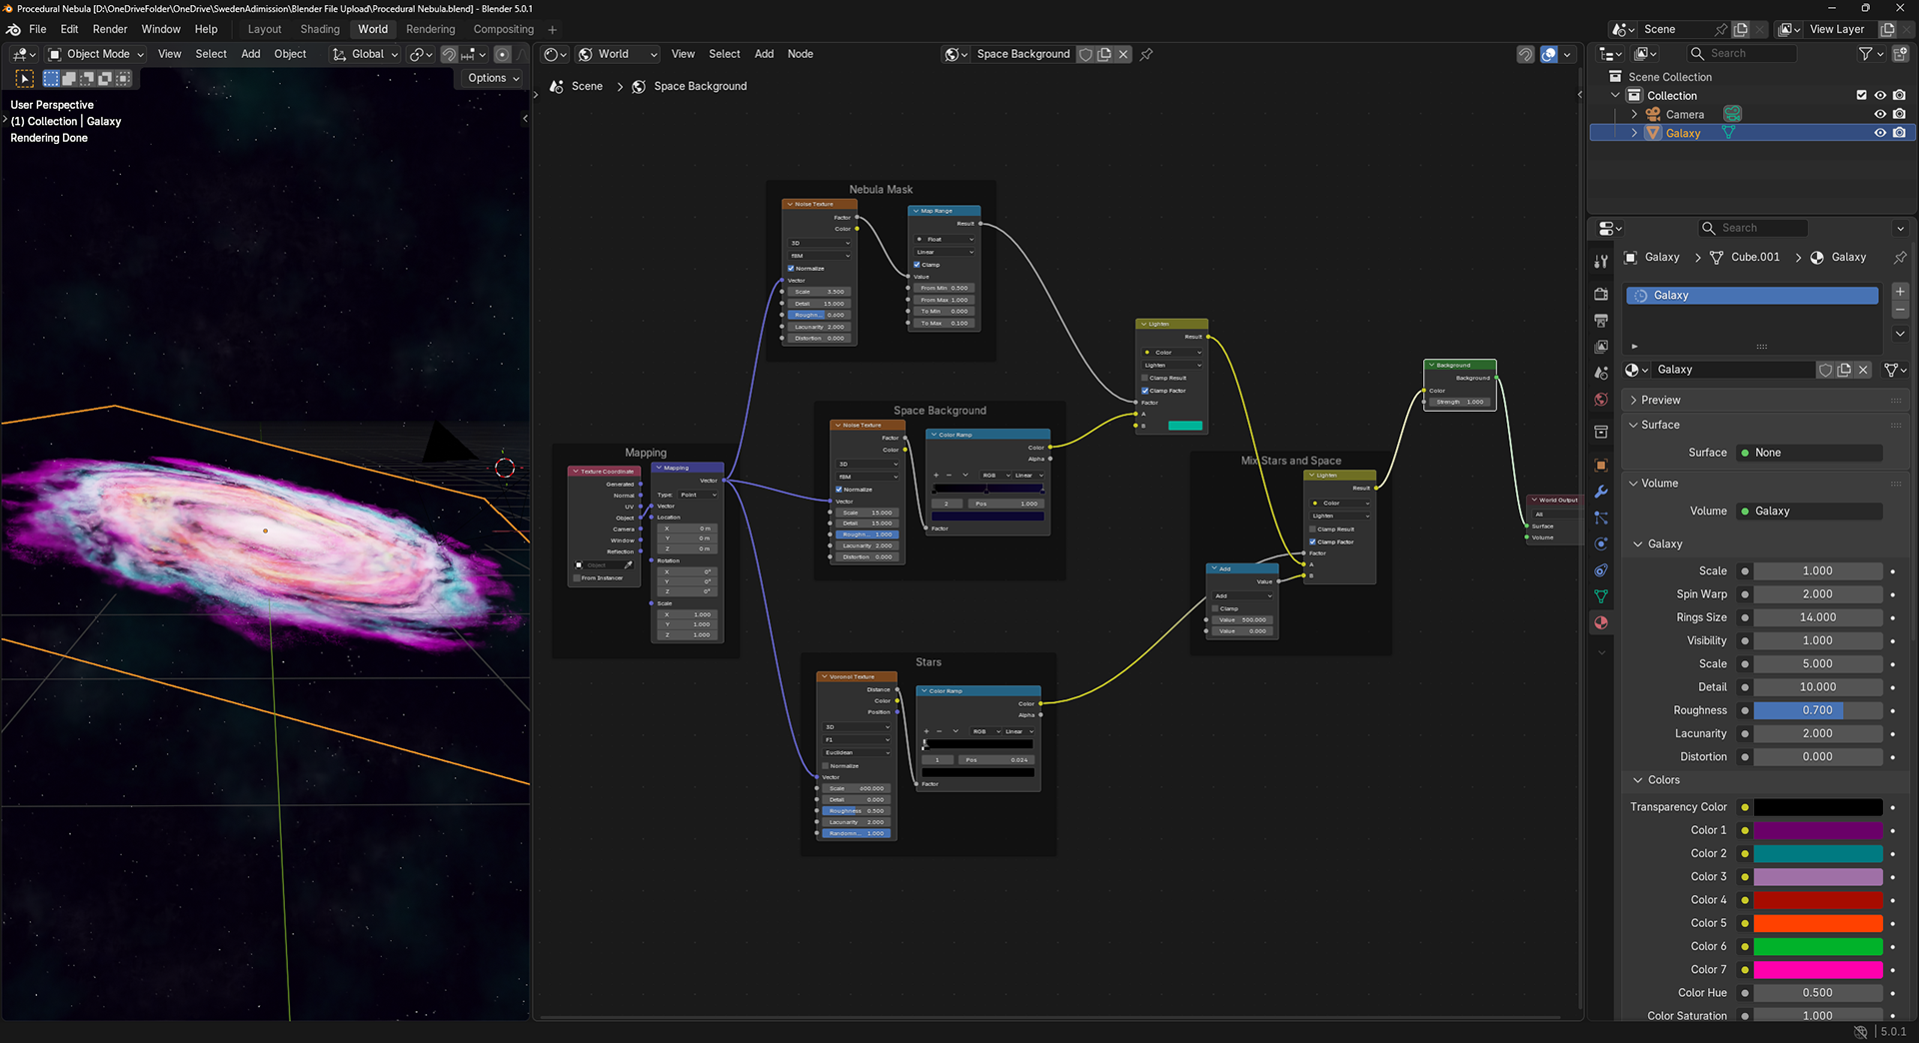
Task: Toggle proportional editing in viewport header
Action: click(503, 54)
